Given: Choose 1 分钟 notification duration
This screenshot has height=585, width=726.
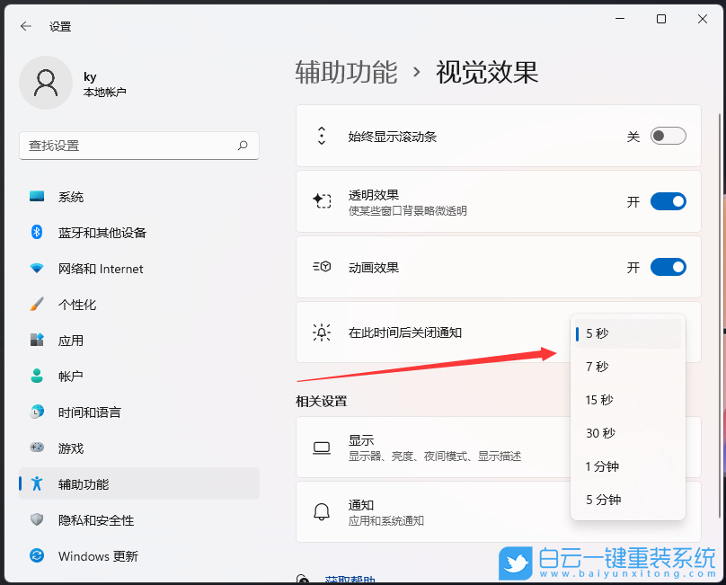Looking at the screenshot, I should [602, 465].
